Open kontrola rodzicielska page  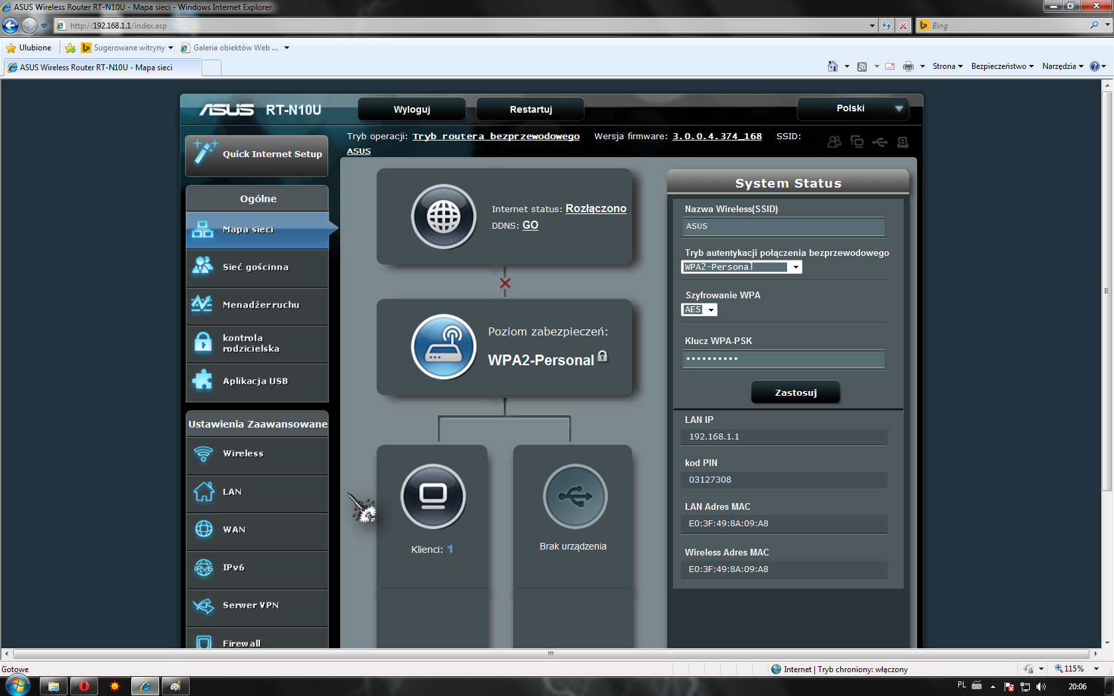(x=257, y=343)
